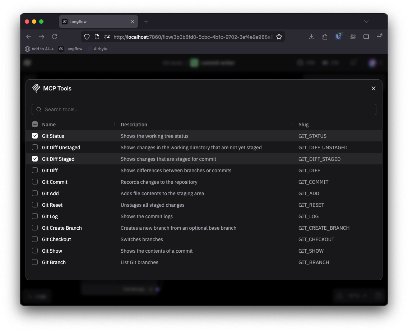Click the Bitwarden shield extension icon

point(338,37)
